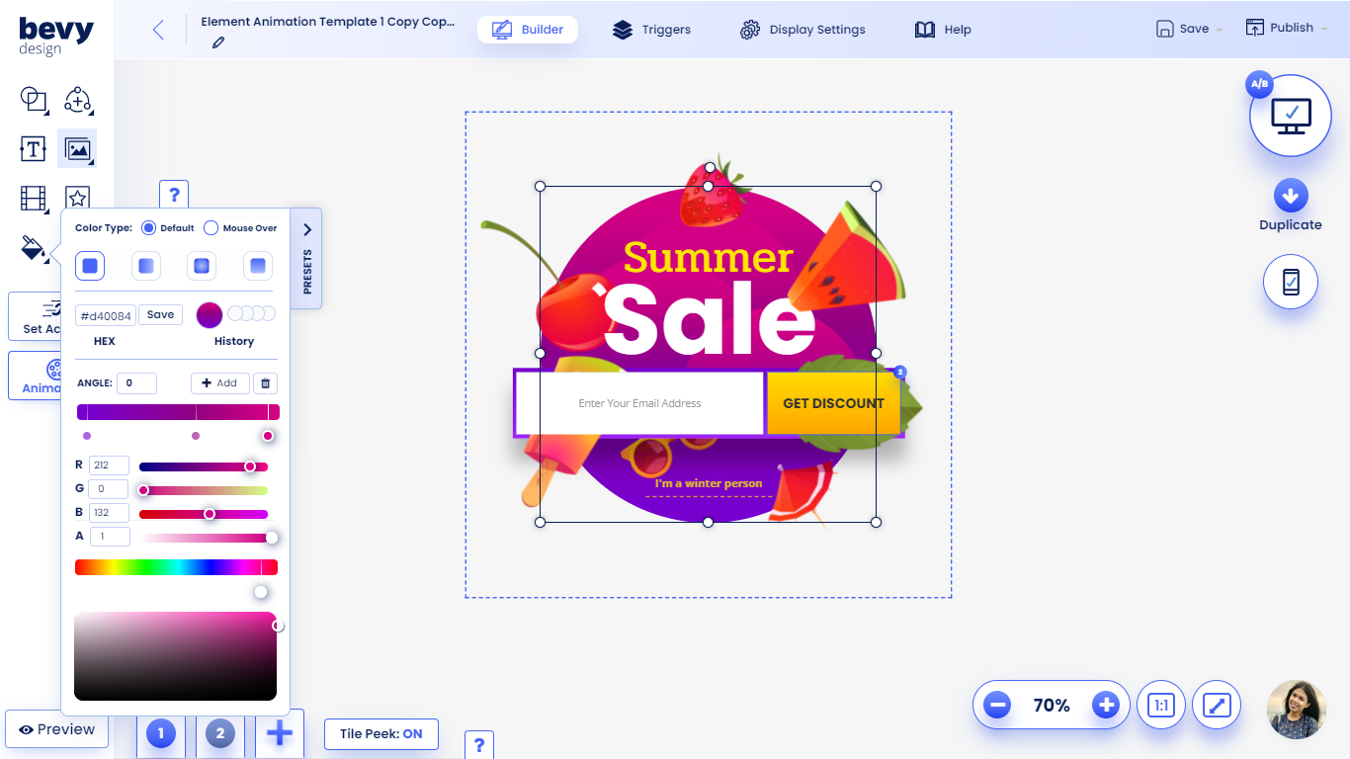Add a new gradient stop with Add
The image size is (1350, 759).
click(219, 382)
